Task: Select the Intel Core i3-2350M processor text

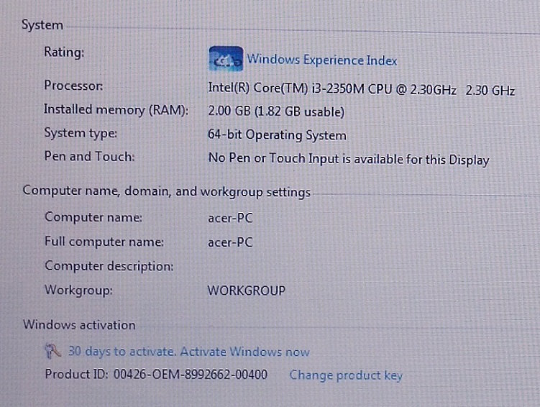Action: click(x=361, y=89)
